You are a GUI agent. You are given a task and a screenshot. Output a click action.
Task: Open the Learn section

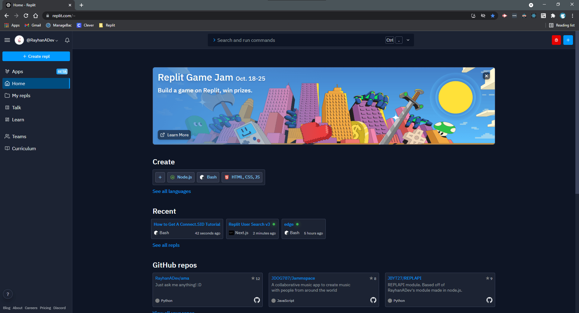[36, 119]
